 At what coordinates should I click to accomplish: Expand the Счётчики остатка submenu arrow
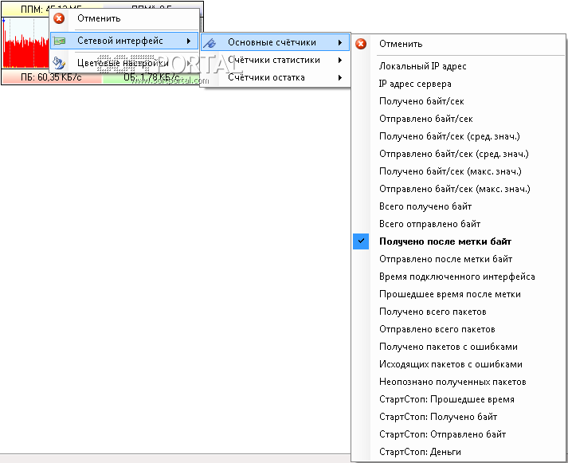tap(340, 77)
